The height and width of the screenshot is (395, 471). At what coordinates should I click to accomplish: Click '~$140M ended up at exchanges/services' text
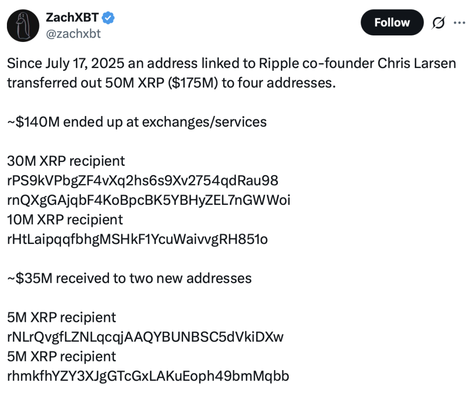pos(137,122)
